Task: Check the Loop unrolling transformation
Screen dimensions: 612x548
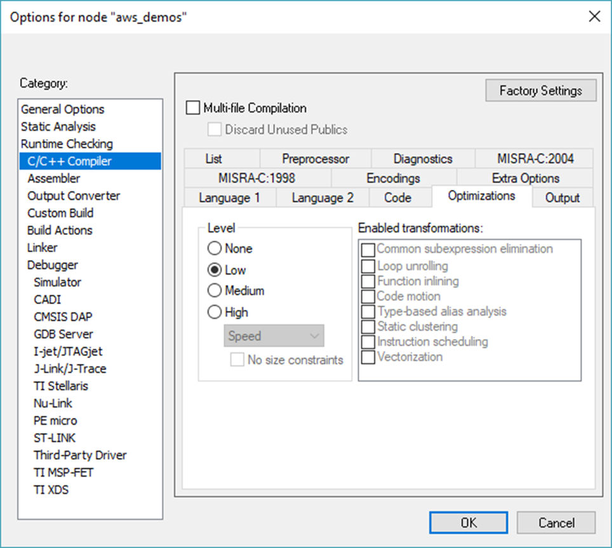Action: click(x=367, y=265)
